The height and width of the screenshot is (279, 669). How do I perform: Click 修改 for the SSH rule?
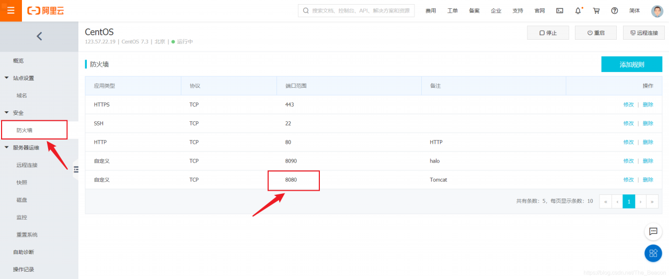628,123
